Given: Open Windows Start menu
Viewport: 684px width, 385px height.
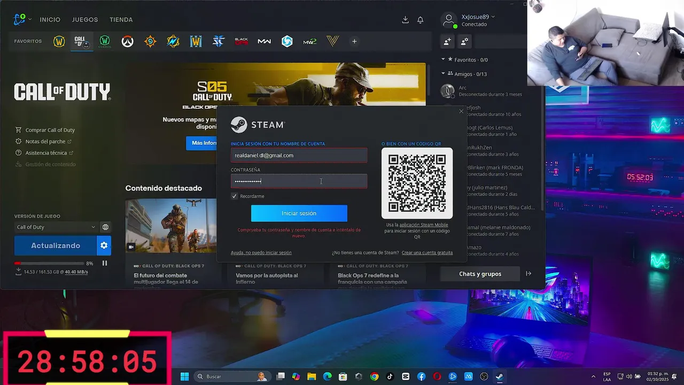Looking at the screenshot, I should click(184, 376).
